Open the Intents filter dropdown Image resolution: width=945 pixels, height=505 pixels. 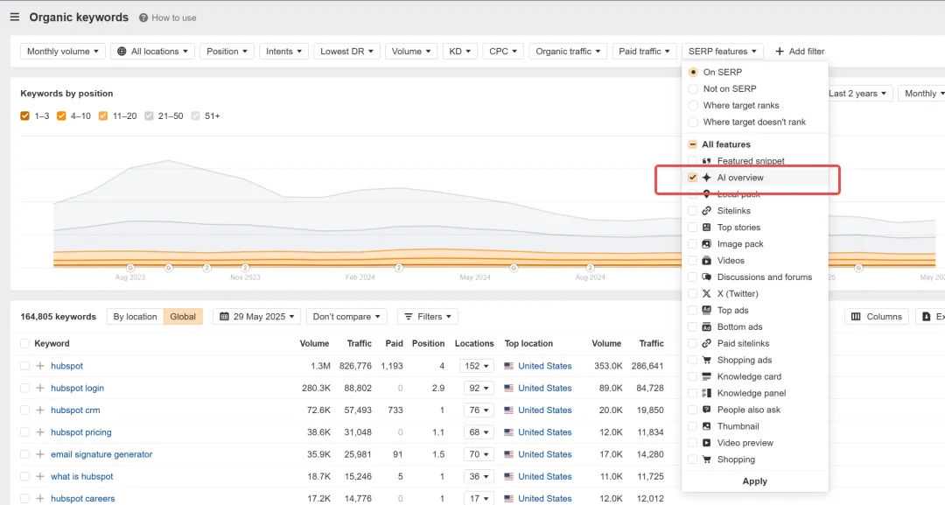coord(283,52)
